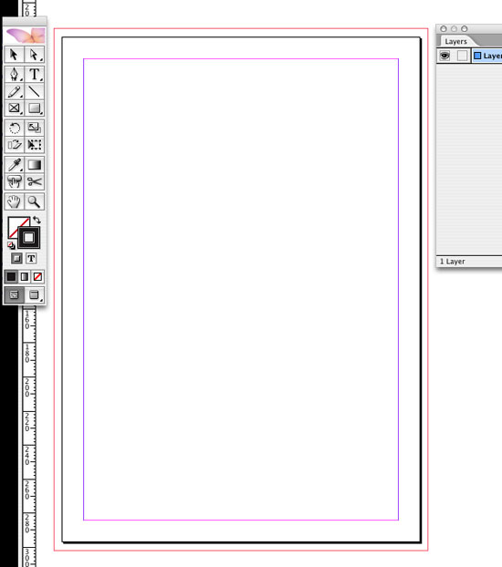The width and height of the screenshot is (502, 567).
Task: Select the layer row in Layers panel
Action: pos(469,56)
